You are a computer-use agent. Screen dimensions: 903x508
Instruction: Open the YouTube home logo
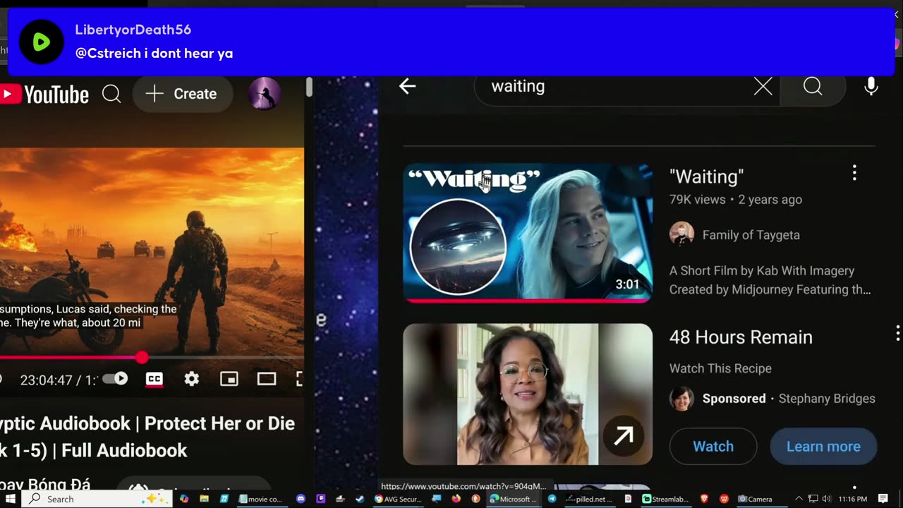click(44, 95)
